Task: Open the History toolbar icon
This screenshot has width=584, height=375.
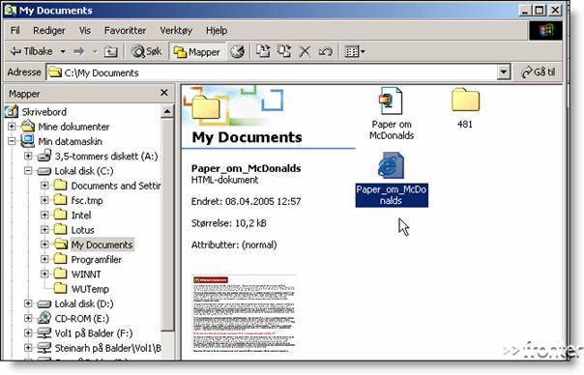Action: (237, 52)
